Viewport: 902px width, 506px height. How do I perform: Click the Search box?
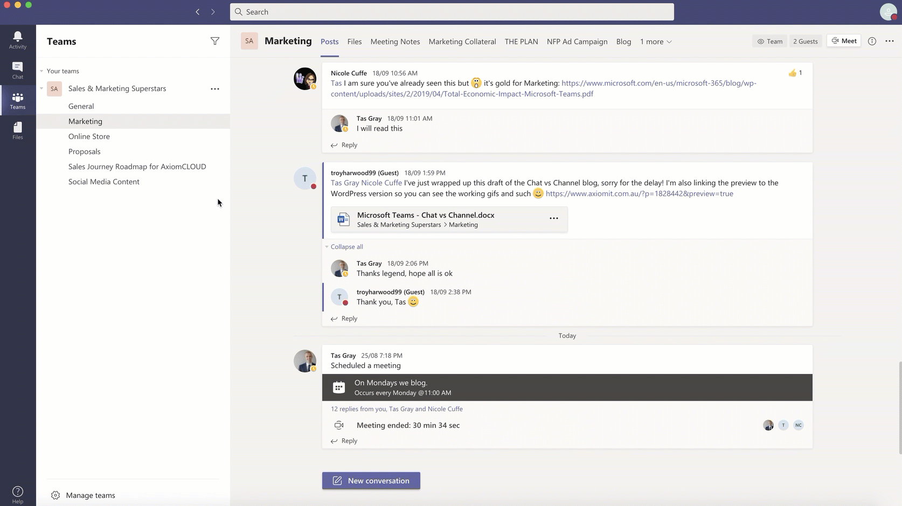(452, 12)
